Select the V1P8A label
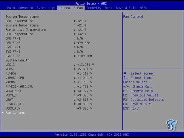The width and height of the screenshot is (184, 138). [x=10, y=82]
